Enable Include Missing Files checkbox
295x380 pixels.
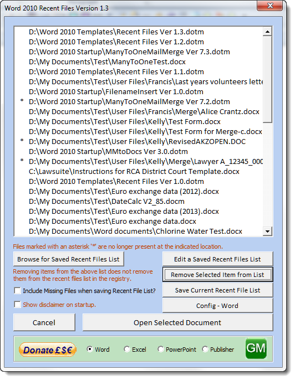pos(18,291)
